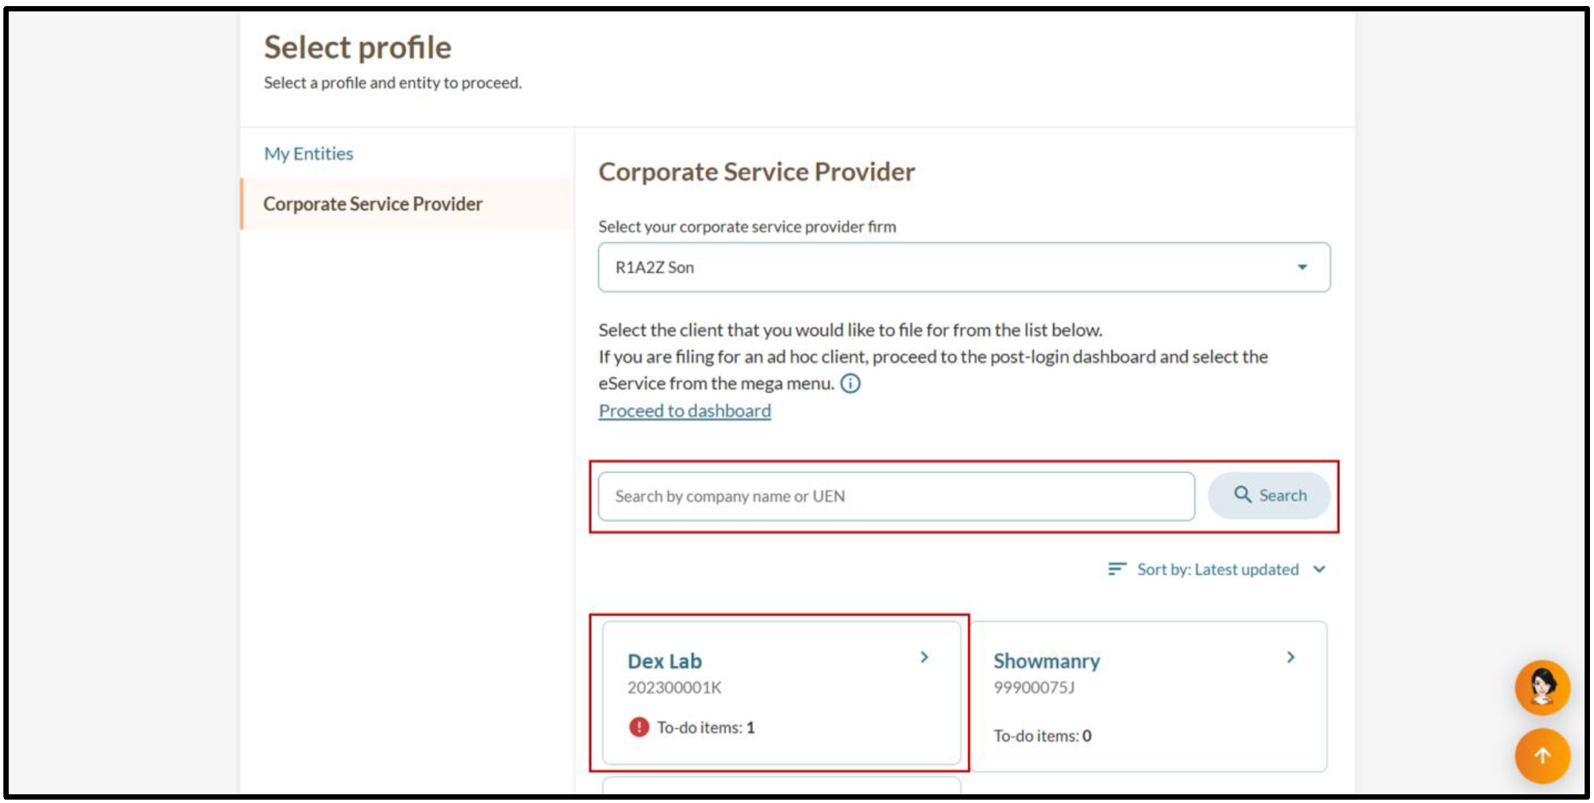This screenshot has height=803, width=1594.
Task: Follow the Proceed to dashboard link
Action: click(x=684, y=411)
